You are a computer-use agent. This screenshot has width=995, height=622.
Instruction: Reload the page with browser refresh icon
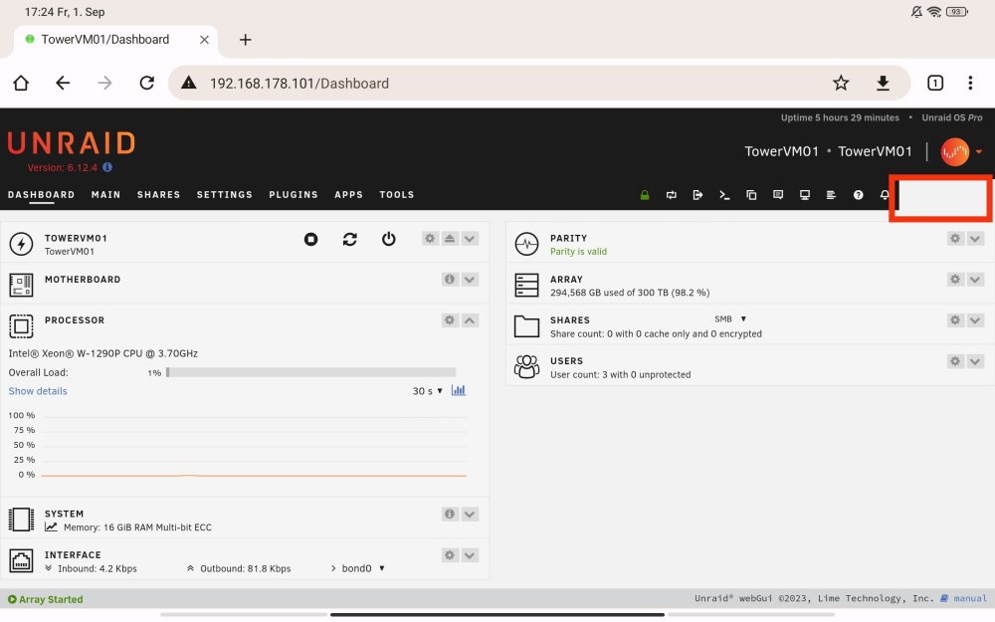pos(146,84)
